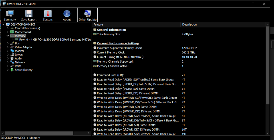Viewport: 274px width, 140px height.
Task: Click the Command Rate (CR) row icon
Action: click(x=95, y=75)
